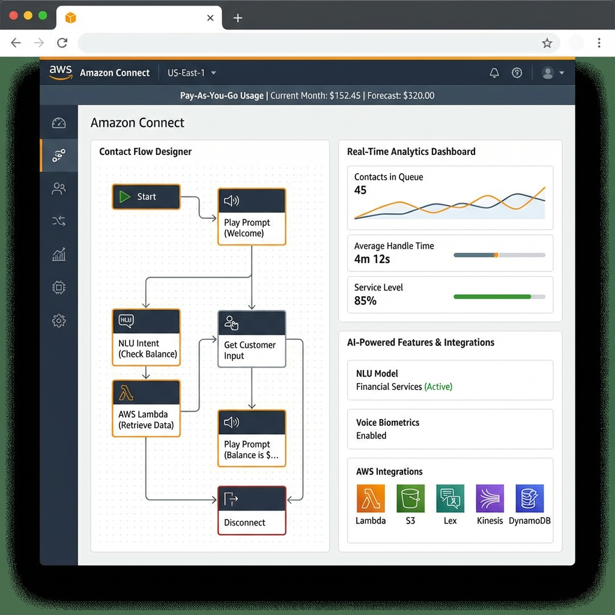This screenshot has height=615, width=615.
Task: Click the Contact Flow Designer heading
Action: click(x=145, y=152)
